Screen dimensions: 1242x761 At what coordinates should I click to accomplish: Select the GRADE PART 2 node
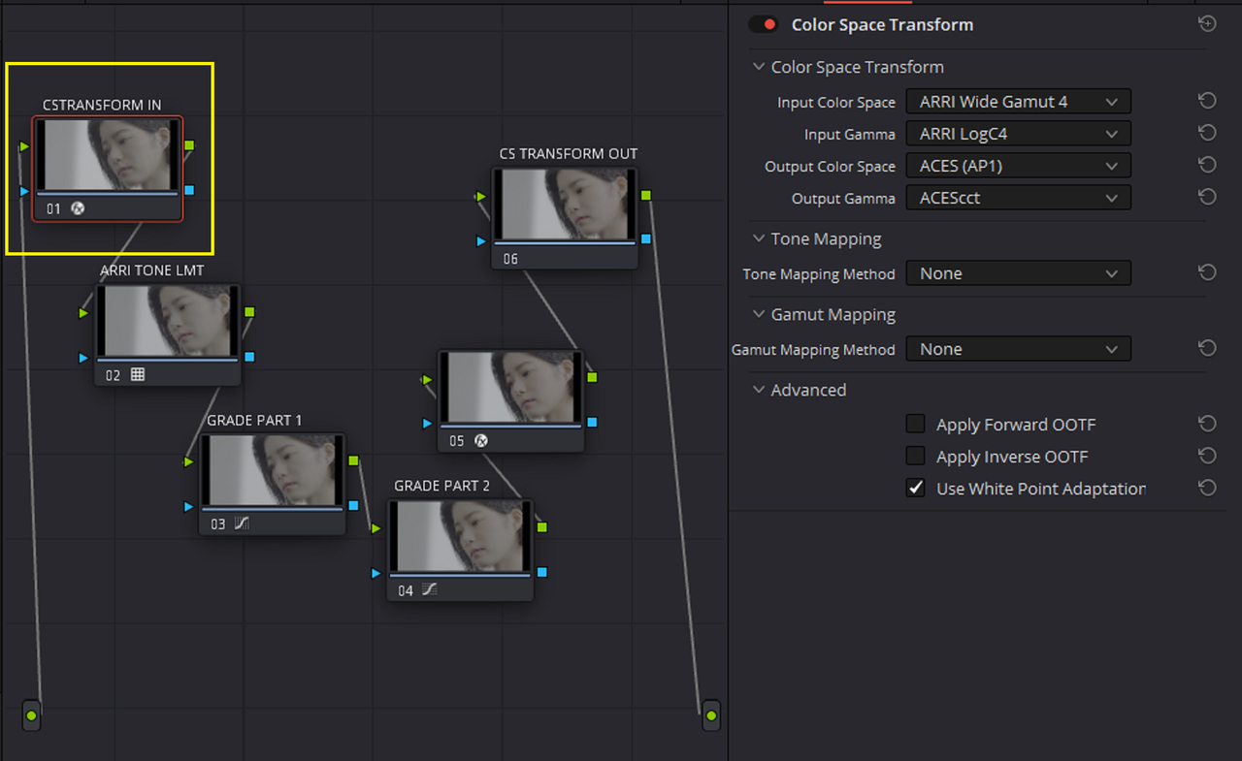[x=460, y=550]
